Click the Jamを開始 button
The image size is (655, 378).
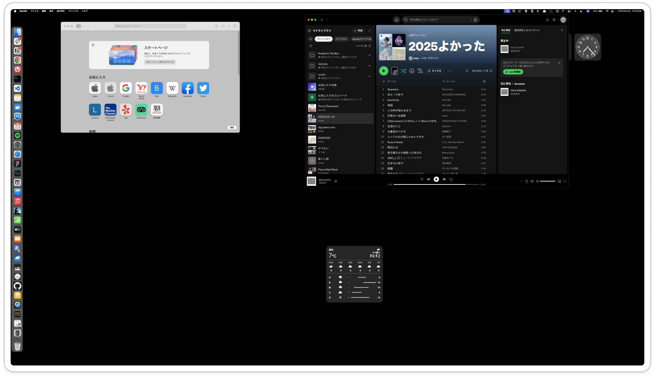click(513, 72)
